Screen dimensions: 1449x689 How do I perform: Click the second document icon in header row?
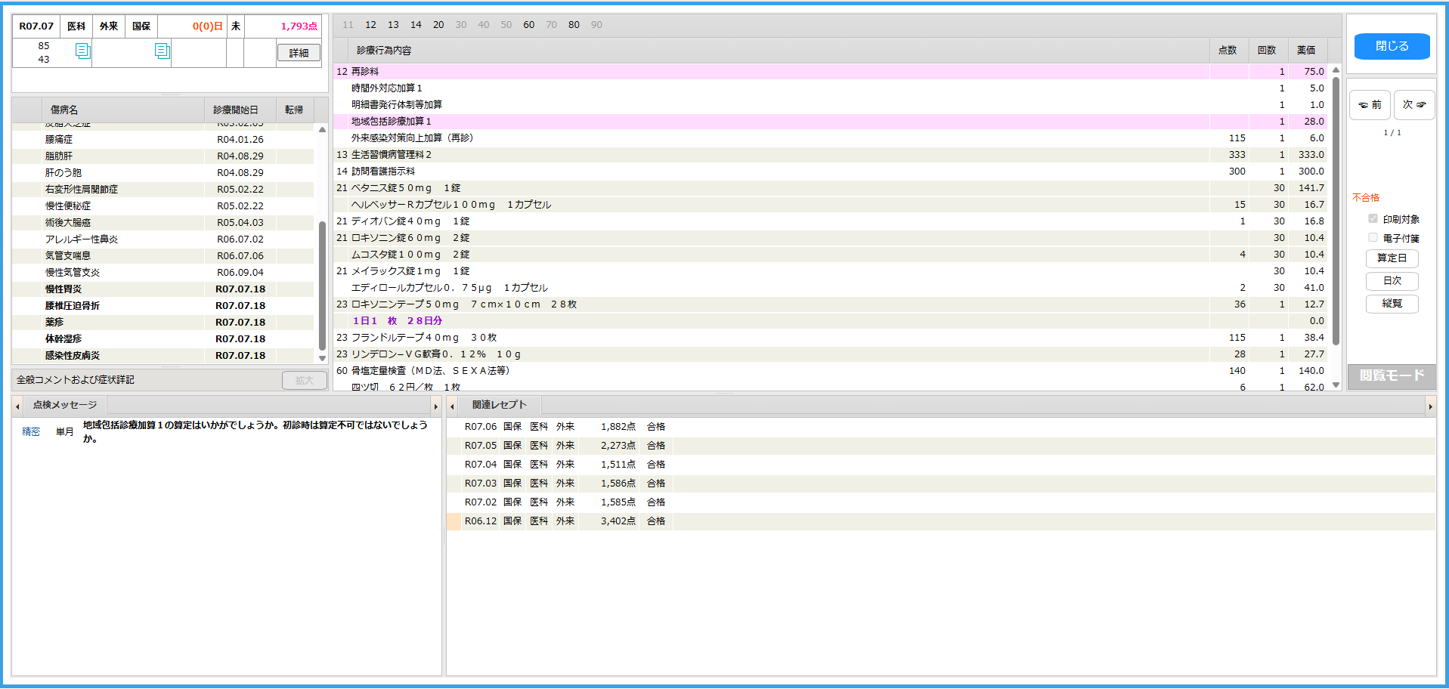[162, 51]
